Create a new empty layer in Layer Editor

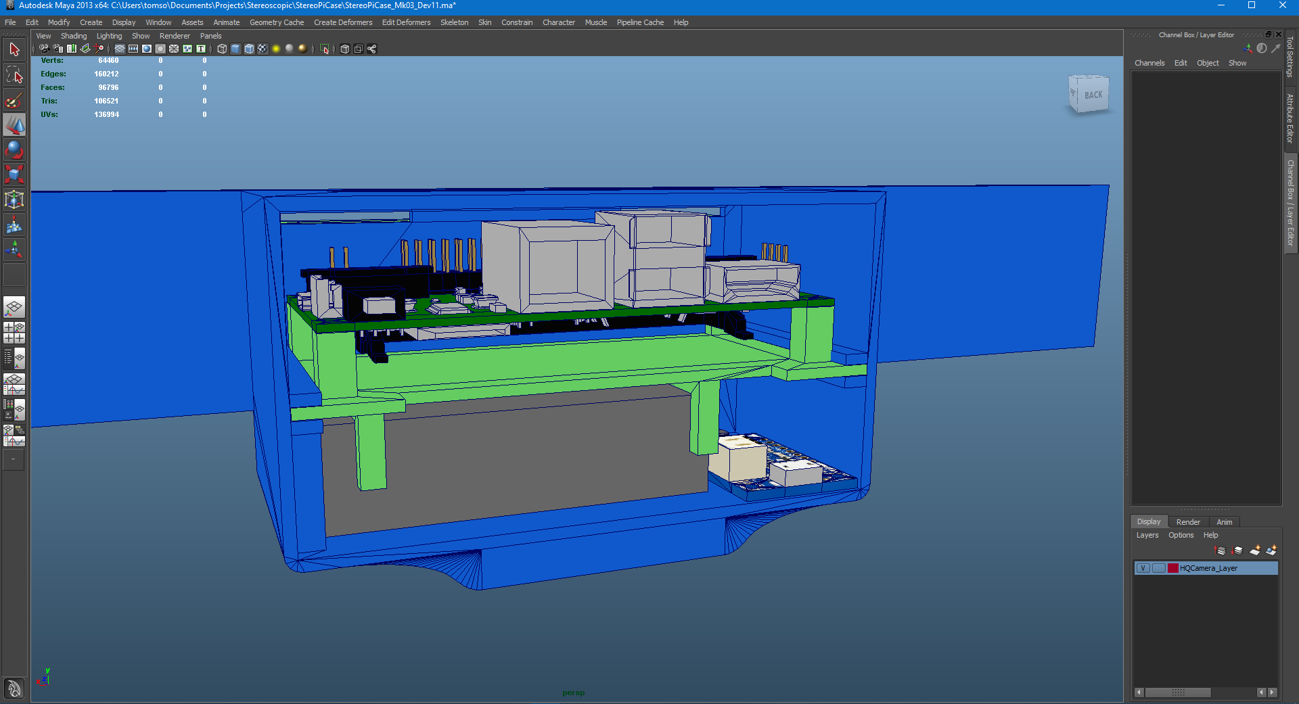[x=1255, y=550]
